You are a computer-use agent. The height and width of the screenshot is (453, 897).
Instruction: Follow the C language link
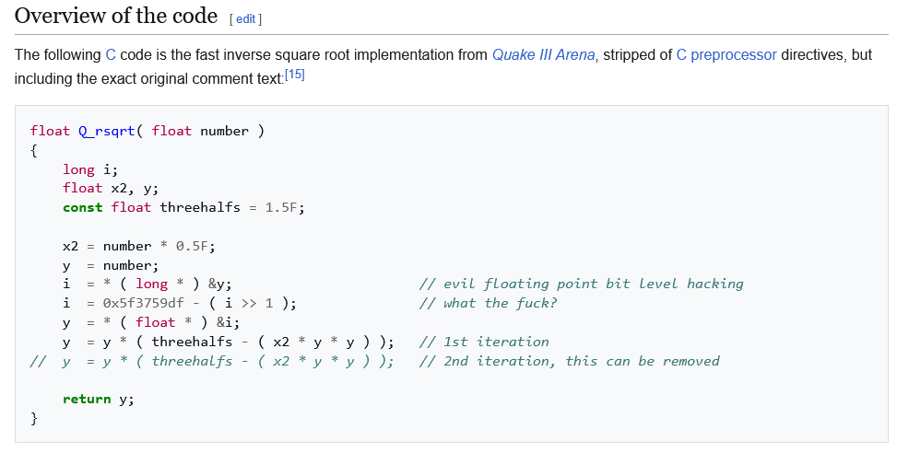(x=111, y=55)
